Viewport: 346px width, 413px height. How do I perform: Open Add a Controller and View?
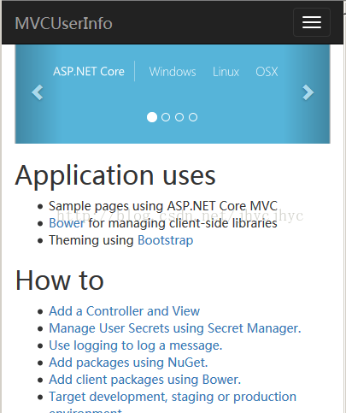pos(124,311)
